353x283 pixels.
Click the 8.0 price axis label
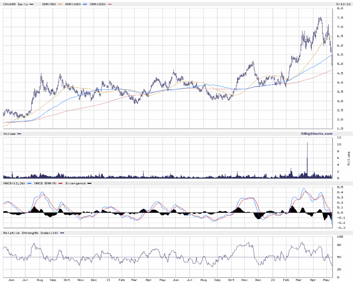pyautogui.click(x=339, y=9)
